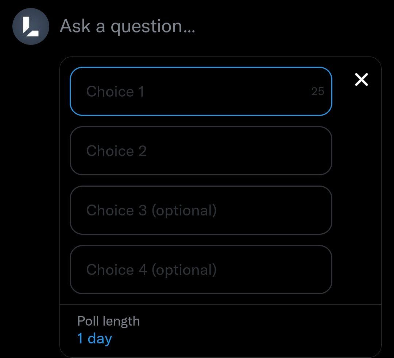Viewport: 394px width, 358px height.
Task: Dismiss the poll card with the X
Action: (x=361, y=79)
